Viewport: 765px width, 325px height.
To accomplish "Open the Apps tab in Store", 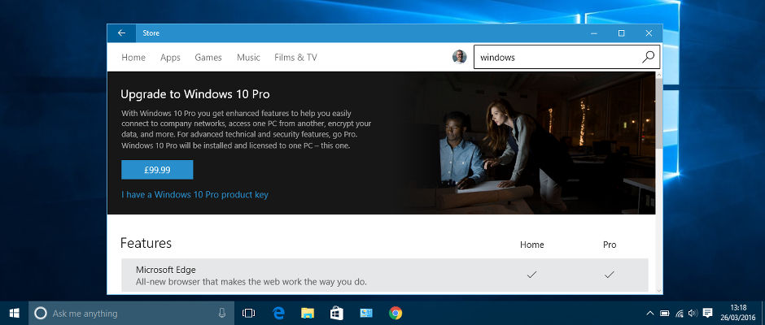I will click(170, 58).
